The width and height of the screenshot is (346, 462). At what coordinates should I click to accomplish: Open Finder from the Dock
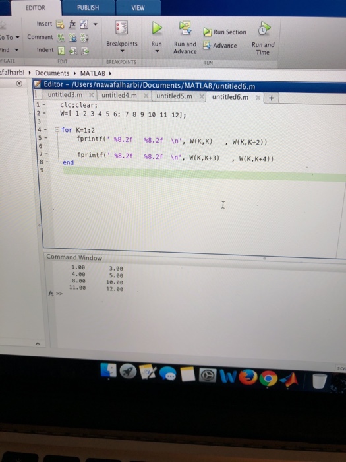pos(108,370)
